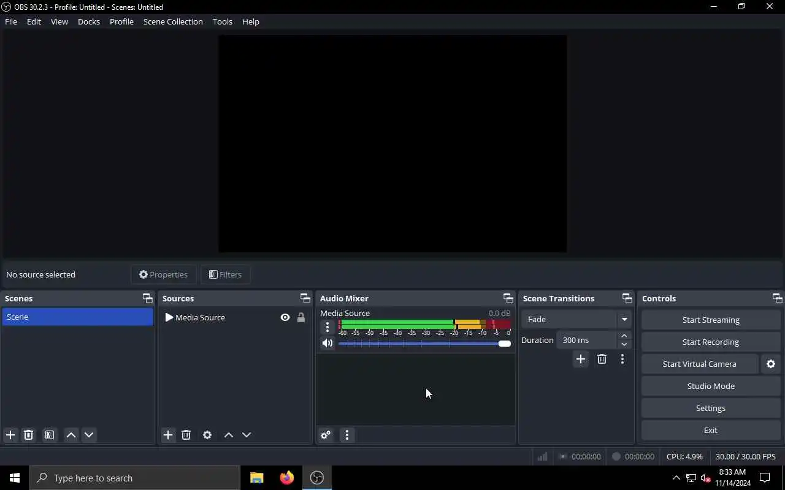
Task: Float the Audio Mixer dock icon
Action: [508, 298]
